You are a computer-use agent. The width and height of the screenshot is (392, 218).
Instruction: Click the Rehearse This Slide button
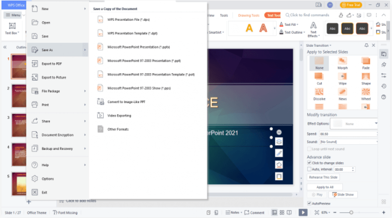pos(323,177)
